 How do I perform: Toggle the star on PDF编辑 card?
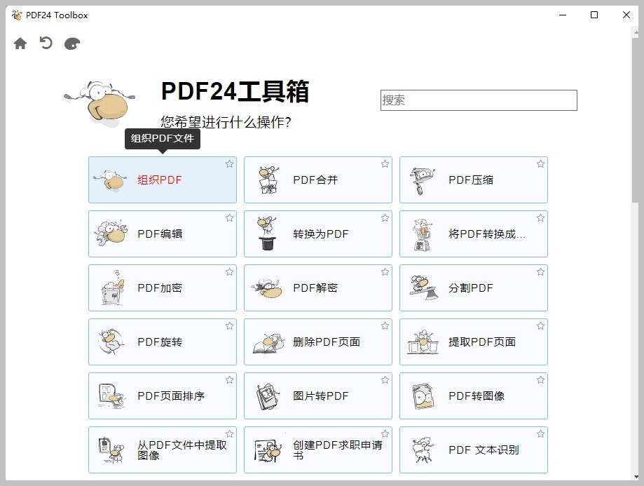tap(229, 218)
